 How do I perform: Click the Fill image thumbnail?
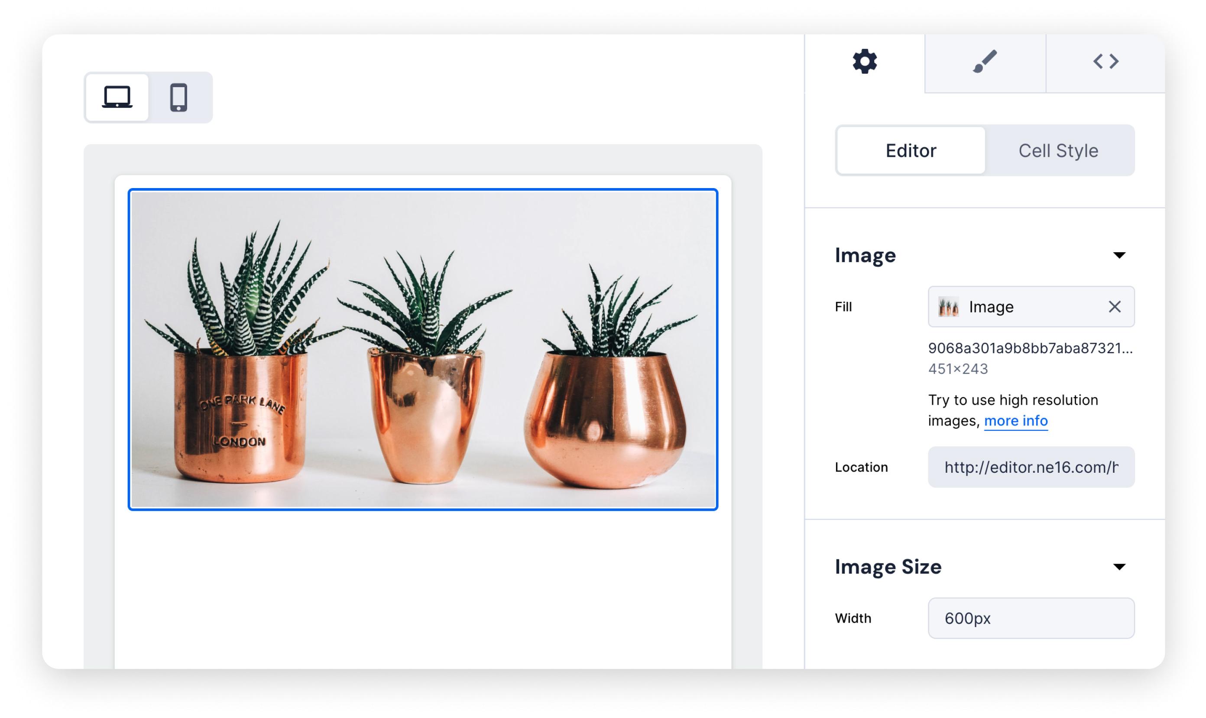coord(948,307)
